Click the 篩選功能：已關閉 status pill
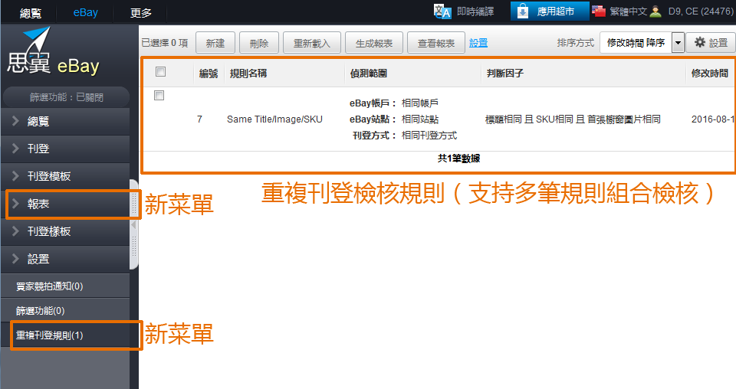The image size is (736, 389). tap(66, 97)
